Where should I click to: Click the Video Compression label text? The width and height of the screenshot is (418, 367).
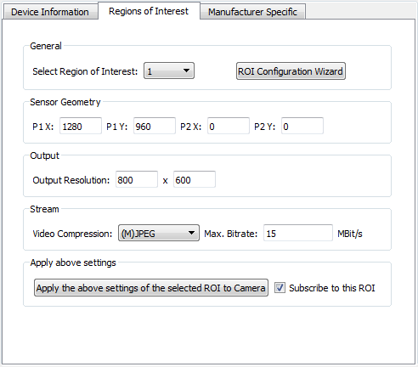click(72, 234)
